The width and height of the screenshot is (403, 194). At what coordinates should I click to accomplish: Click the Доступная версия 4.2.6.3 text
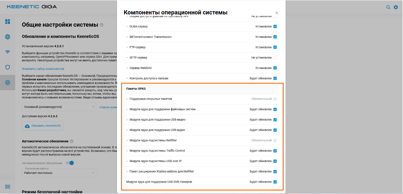point(40,116)
